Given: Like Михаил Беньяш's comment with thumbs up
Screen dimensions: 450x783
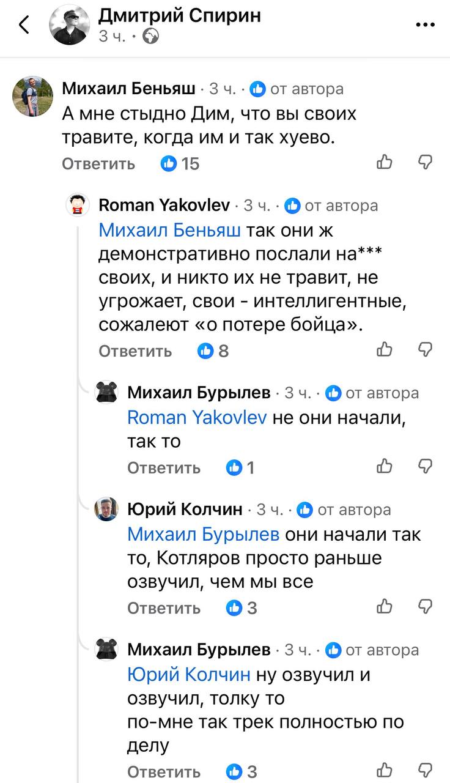Looking at the screenshot, I should 385,162.
